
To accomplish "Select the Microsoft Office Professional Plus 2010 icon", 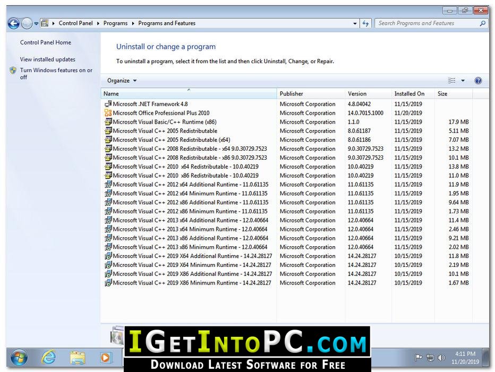I will (108, 113).
